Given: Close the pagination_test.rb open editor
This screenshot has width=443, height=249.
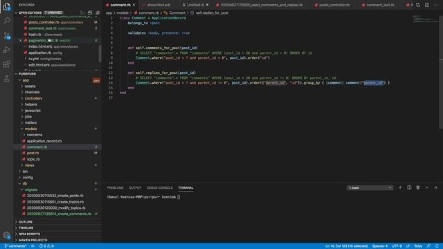Looking at the screenshot, I should (20, 40).
